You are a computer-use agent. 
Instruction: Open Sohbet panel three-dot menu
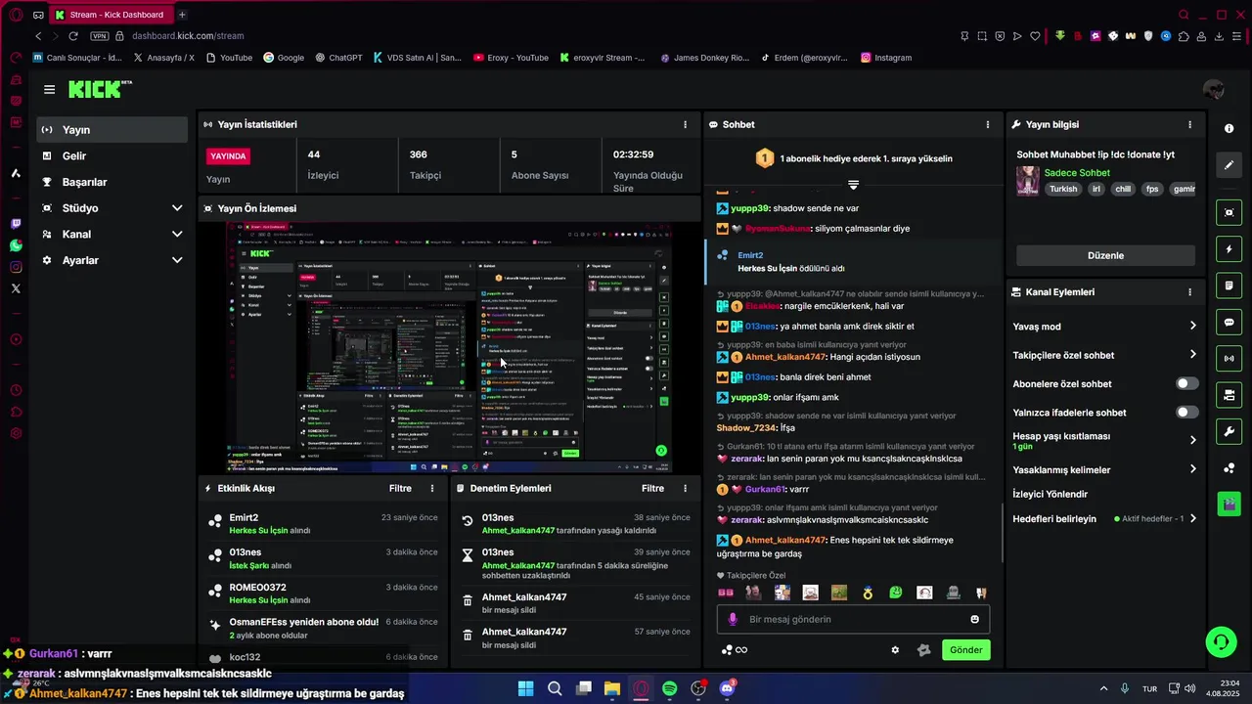(988, 125)
